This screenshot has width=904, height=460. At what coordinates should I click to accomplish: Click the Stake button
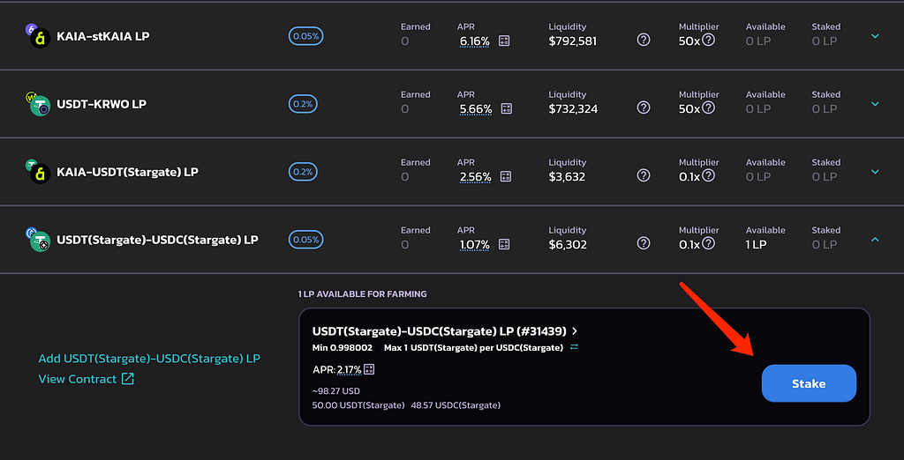pos(809,383)
